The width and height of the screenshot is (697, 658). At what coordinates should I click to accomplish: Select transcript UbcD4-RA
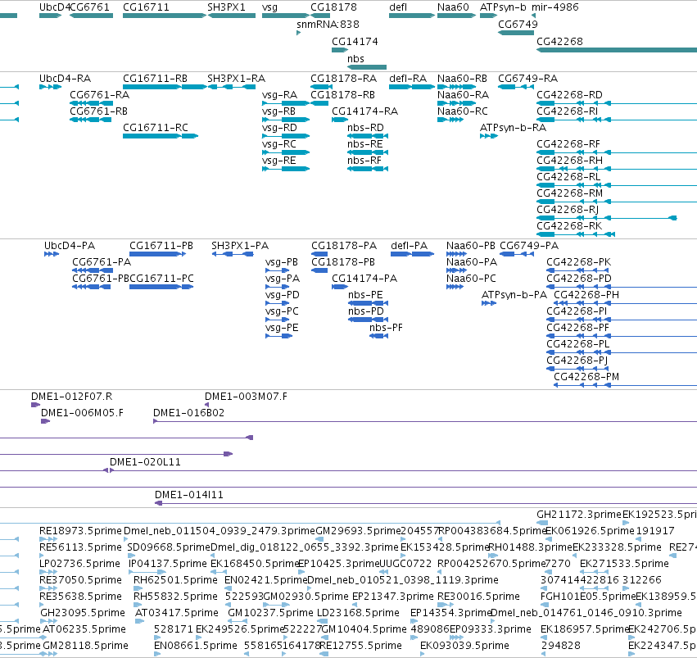pos(65,78)
